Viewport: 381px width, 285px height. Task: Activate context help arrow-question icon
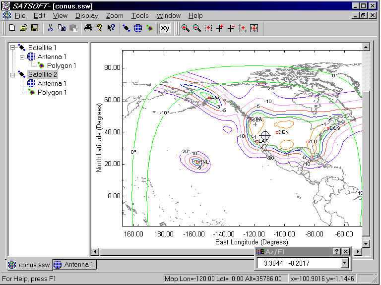pyautogui.click(x=111, y=28)
